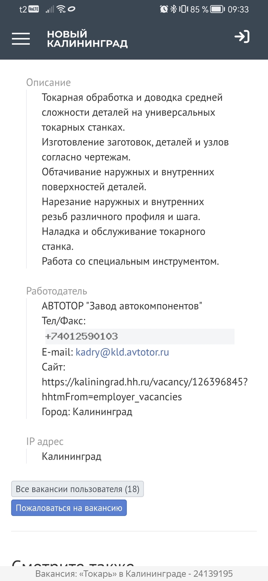The height and width of the screenshot is (581, 268).
Task: Tap the vibrate mode status icon
Action: [x=183, y=9]
